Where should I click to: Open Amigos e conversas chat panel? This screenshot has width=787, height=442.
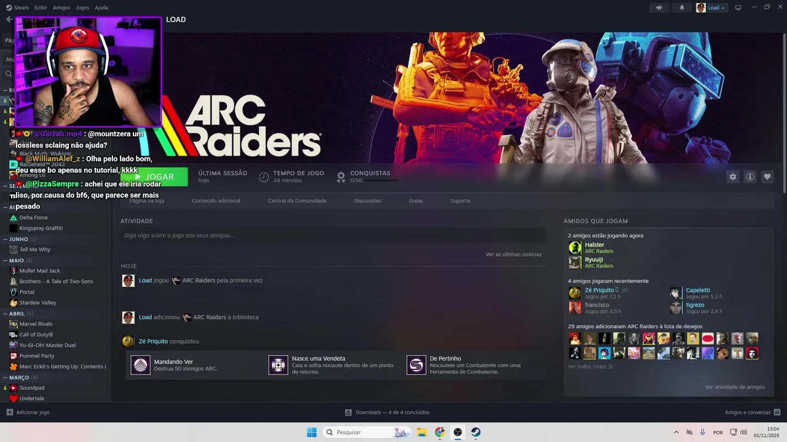tap(753, 413)
